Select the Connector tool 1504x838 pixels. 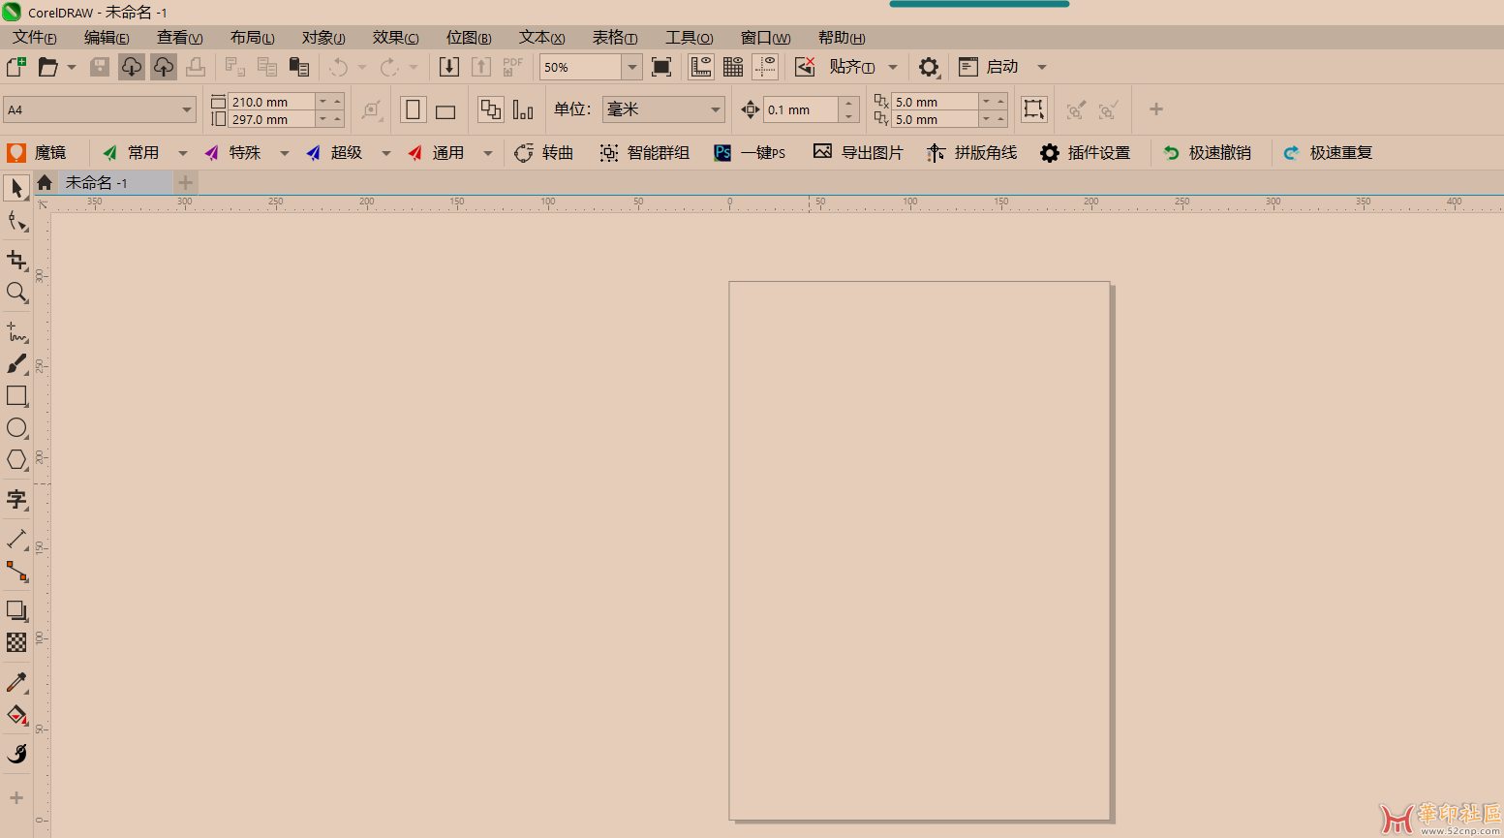point(16,571)
